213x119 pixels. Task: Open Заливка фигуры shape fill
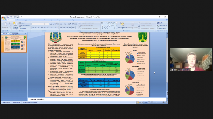pyautogui.click(x=145, y=23)
